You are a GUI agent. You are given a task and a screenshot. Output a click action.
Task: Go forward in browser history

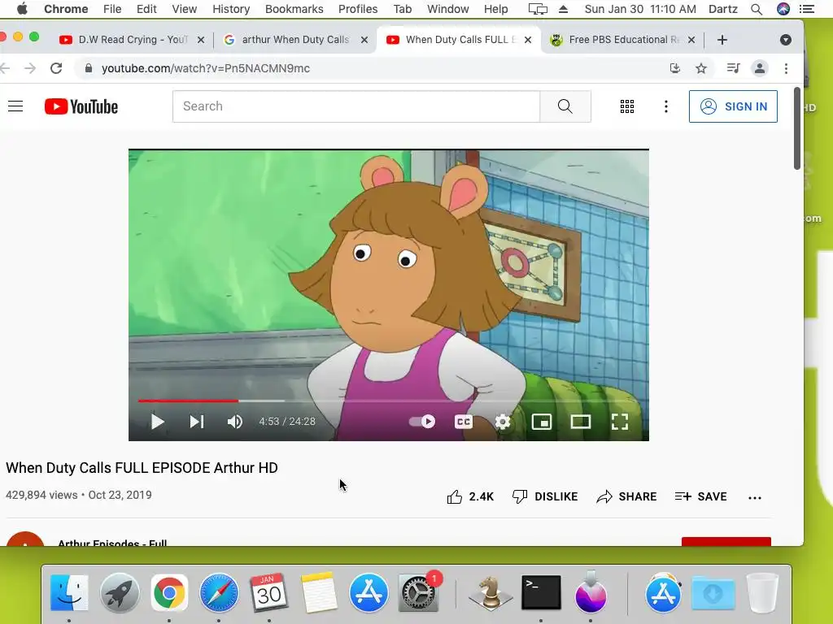click(30, 68)
